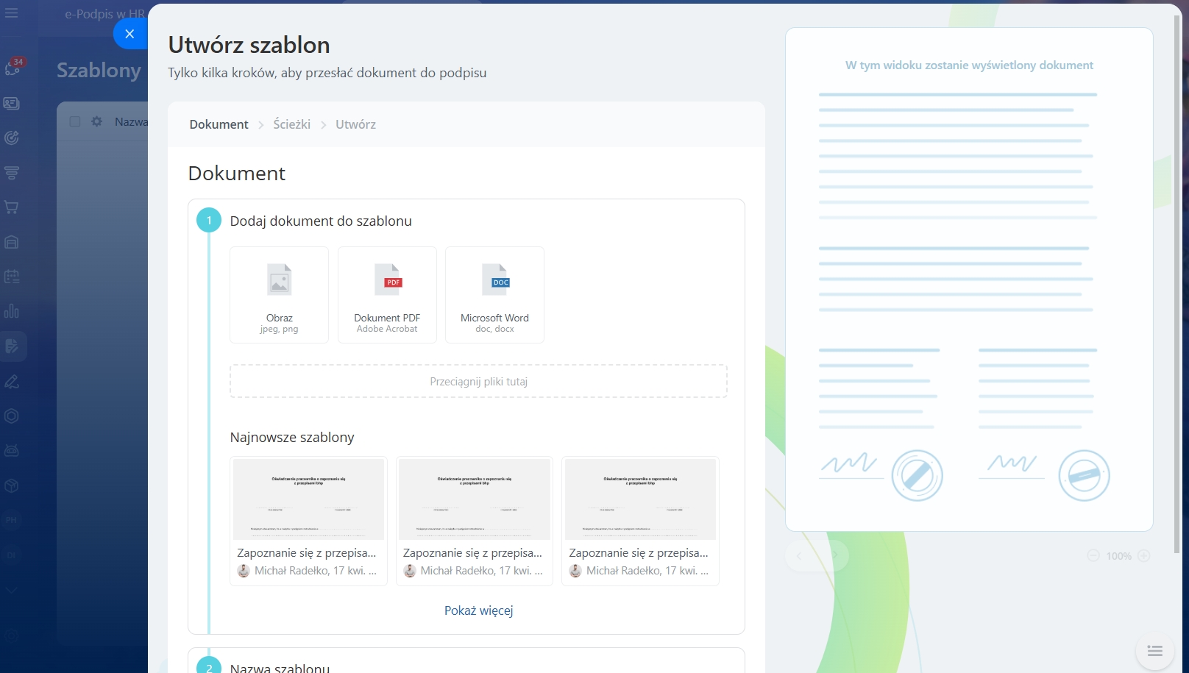Image resolution: width=1189 pixels, height=673 pixels.
Task: Click the panel vertical scrollbar
Action: pos(1177,283)
